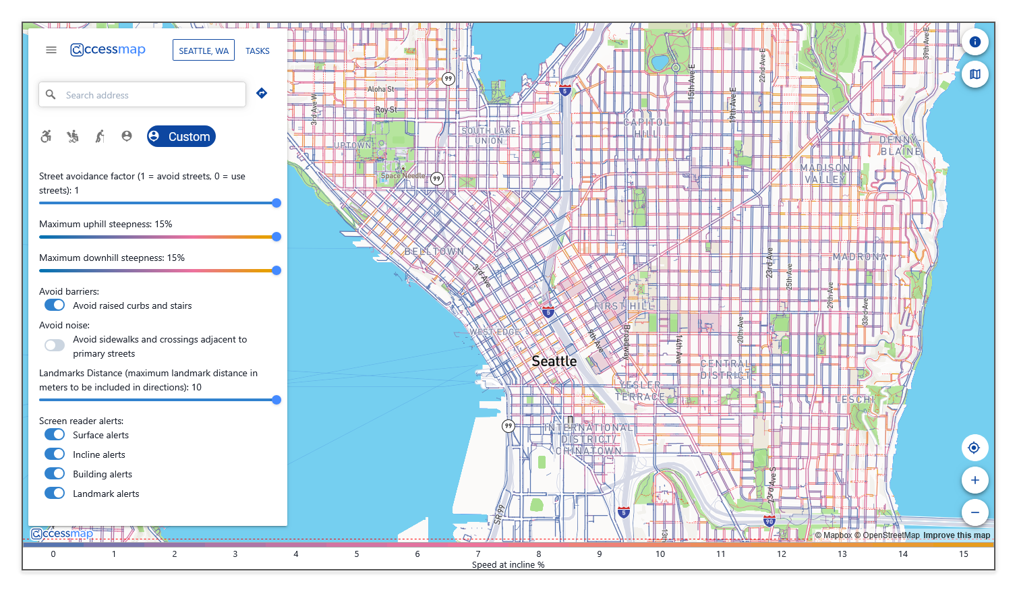Zoom in on the map
Screen dimensions: 1017x592
point(975,480)
